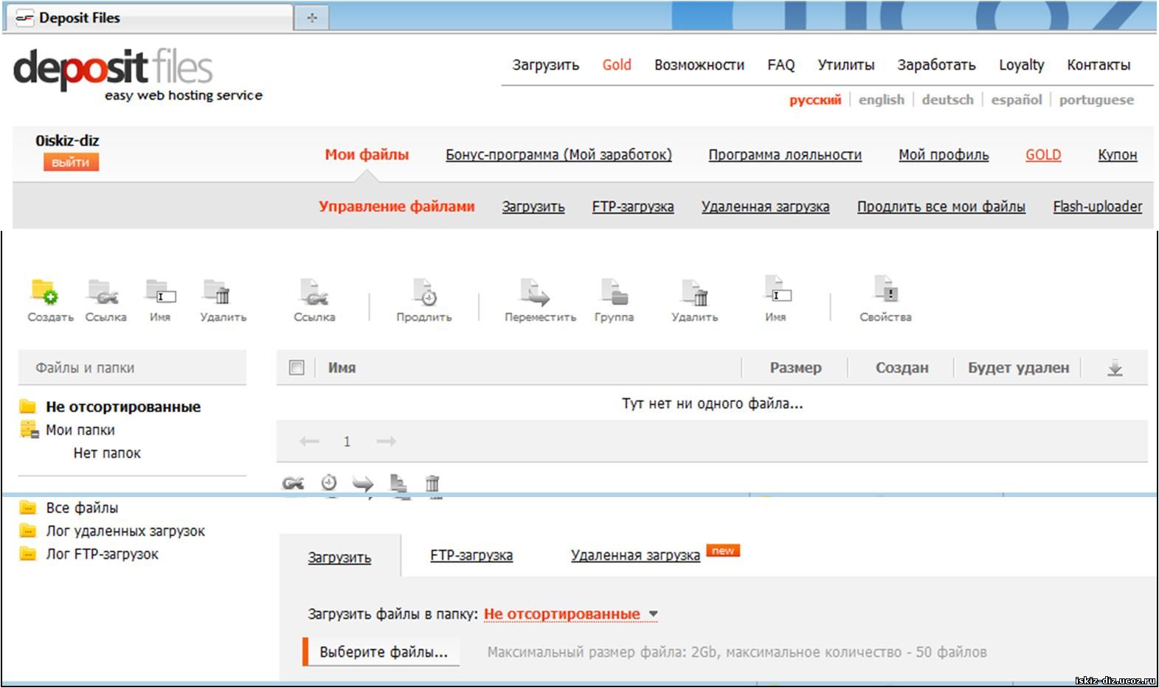Click Удаленная загрузка in submenu bar

[765, 206]
